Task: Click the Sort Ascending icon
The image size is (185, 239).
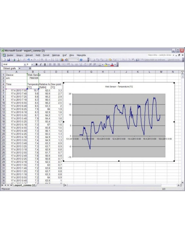Action: (x=52, y=60)
